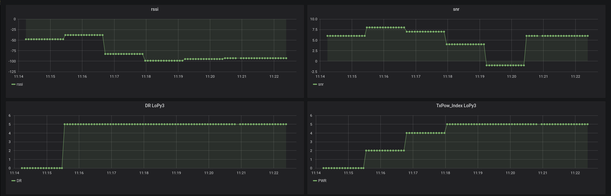The height and width of the screenshot is (196, 611).
Task: Click the first snr data point at -1 level
Action: (x=487, y=65)
